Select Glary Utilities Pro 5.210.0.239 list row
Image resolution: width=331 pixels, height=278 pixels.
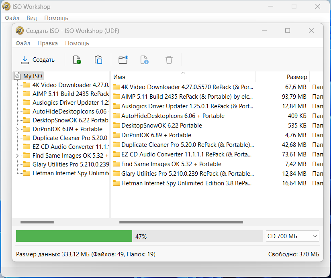[x=217, y=174]
